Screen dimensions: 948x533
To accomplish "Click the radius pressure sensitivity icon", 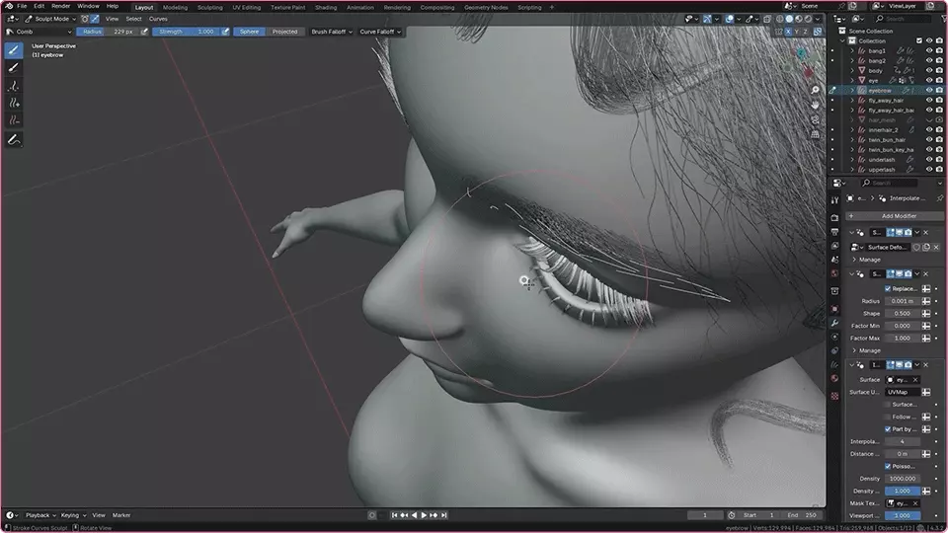I will 144,32.
